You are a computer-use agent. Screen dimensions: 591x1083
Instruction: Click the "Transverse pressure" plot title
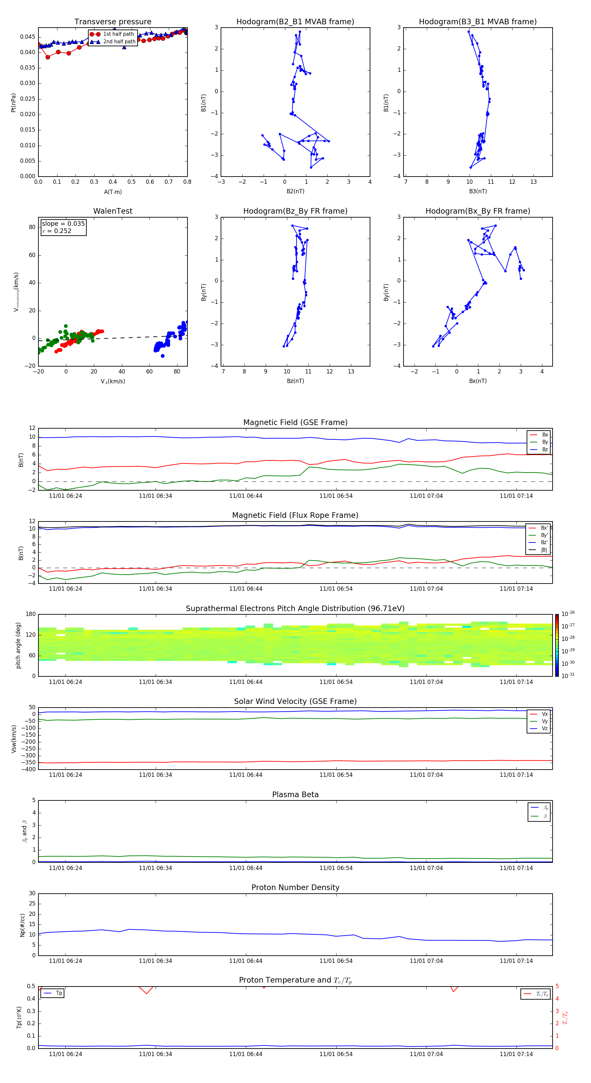[x=113, y=22]
